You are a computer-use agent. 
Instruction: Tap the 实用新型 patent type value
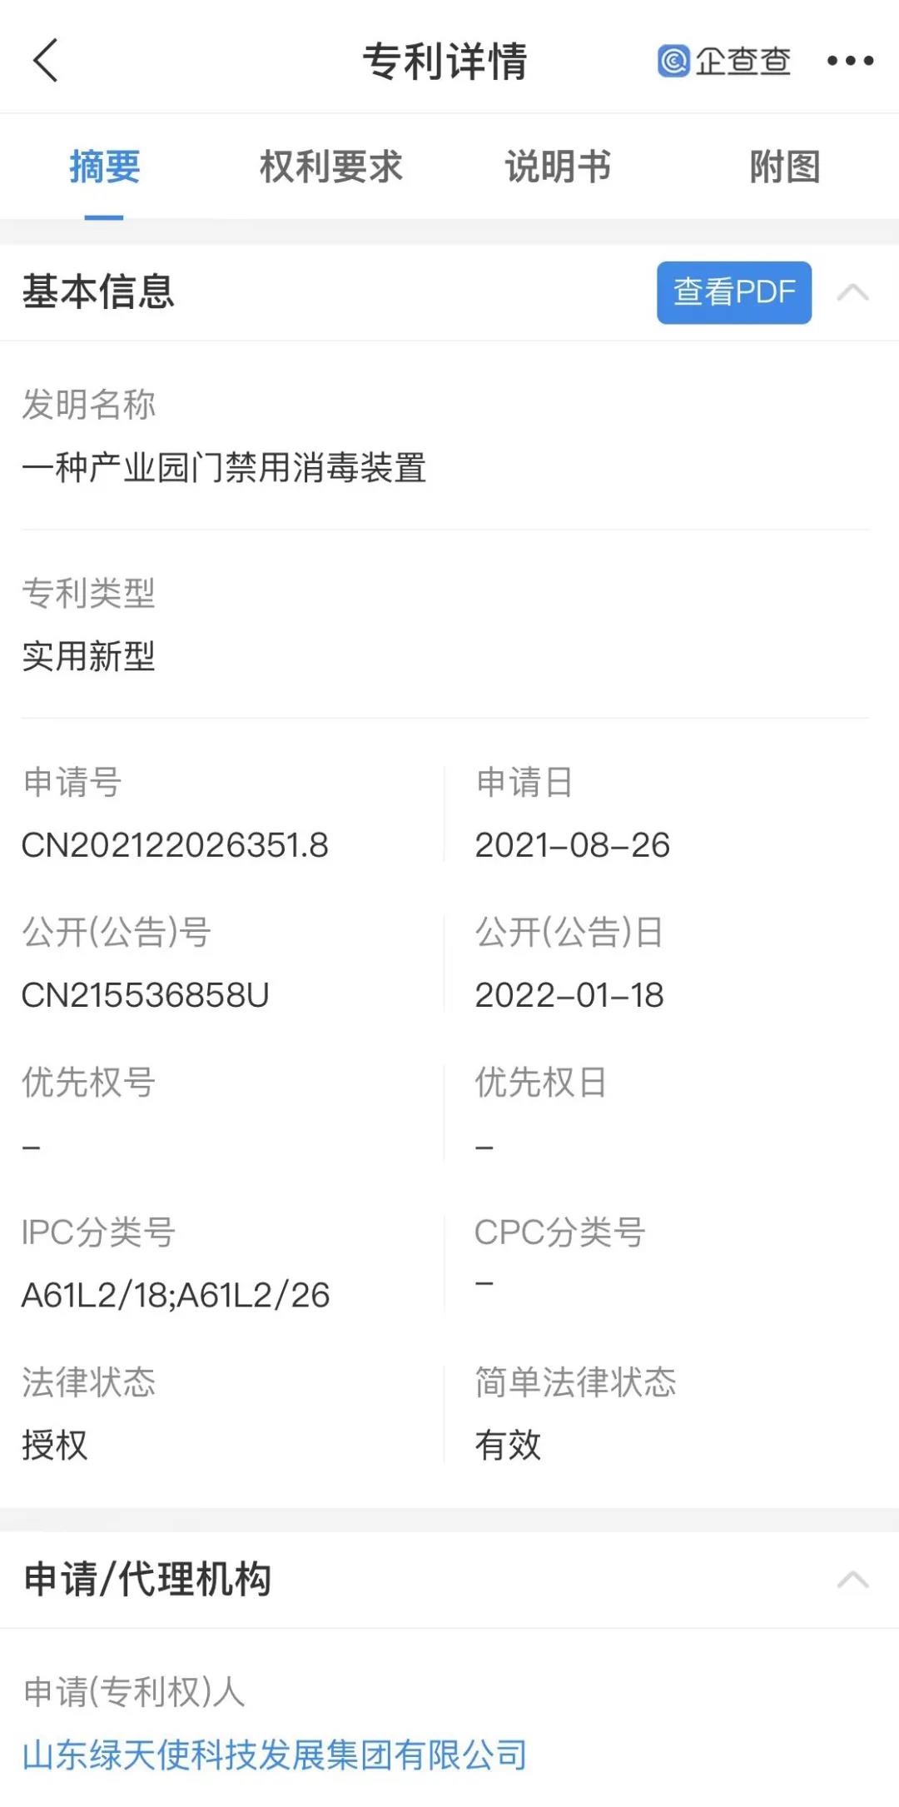tap(89, 656)
